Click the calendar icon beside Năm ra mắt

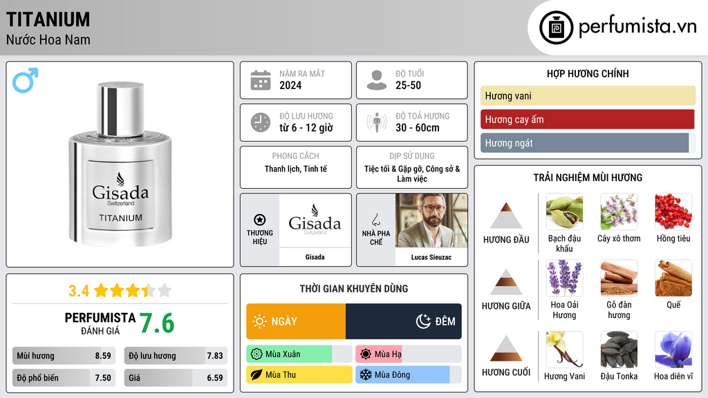261,80
